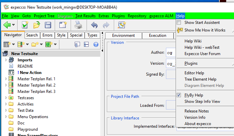Viewport: 234px width, 136px height.
Task: Open the new folder dropdown arrow
Action: click(x=41, y=44)
